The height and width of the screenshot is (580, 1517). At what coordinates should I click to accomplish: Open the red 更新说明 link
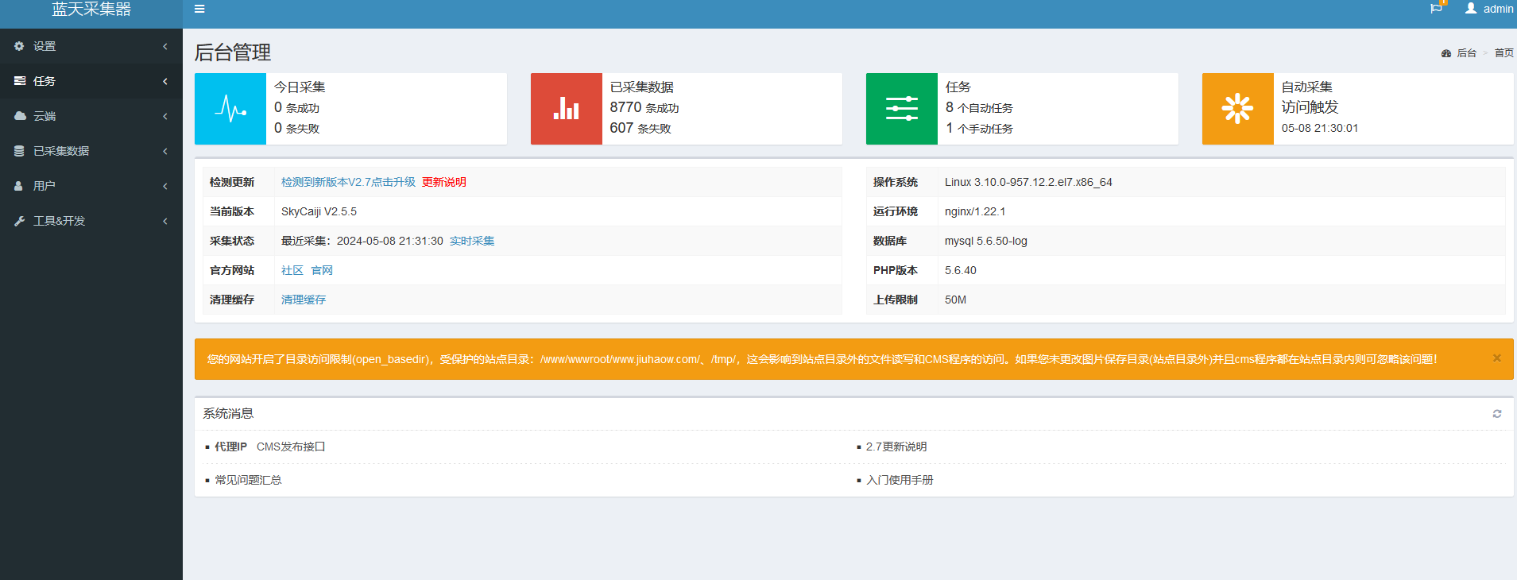click(x=444, y=182)
